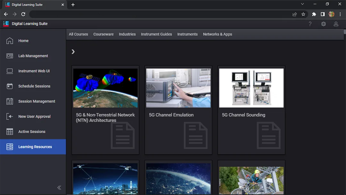
Task: Go back with browser back arrow
Action: (x=6, y=14)
